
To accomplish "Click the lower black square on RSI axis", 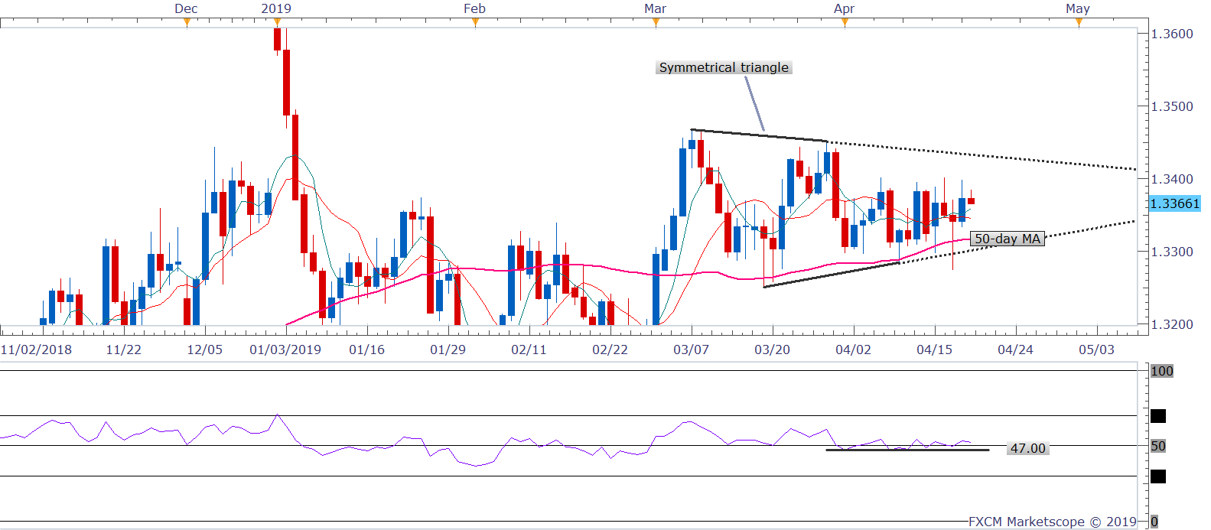I will (1158, 476).
